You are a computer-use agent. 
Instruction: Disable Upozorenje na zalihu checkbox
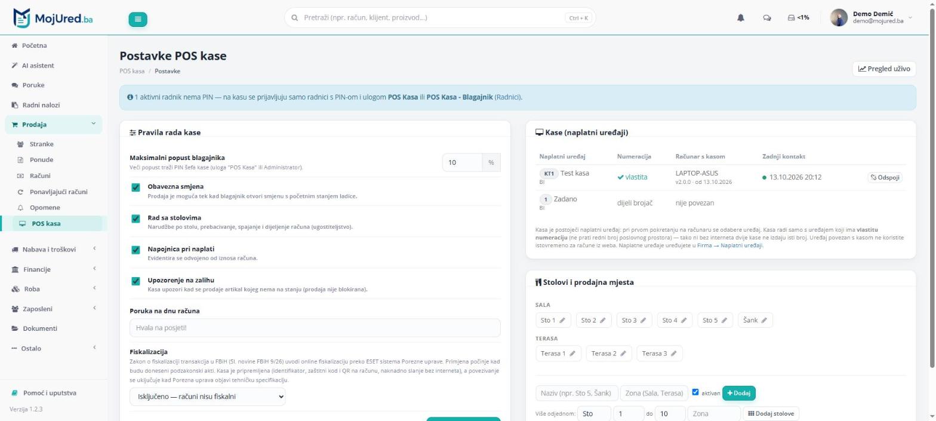coord(136,281)
